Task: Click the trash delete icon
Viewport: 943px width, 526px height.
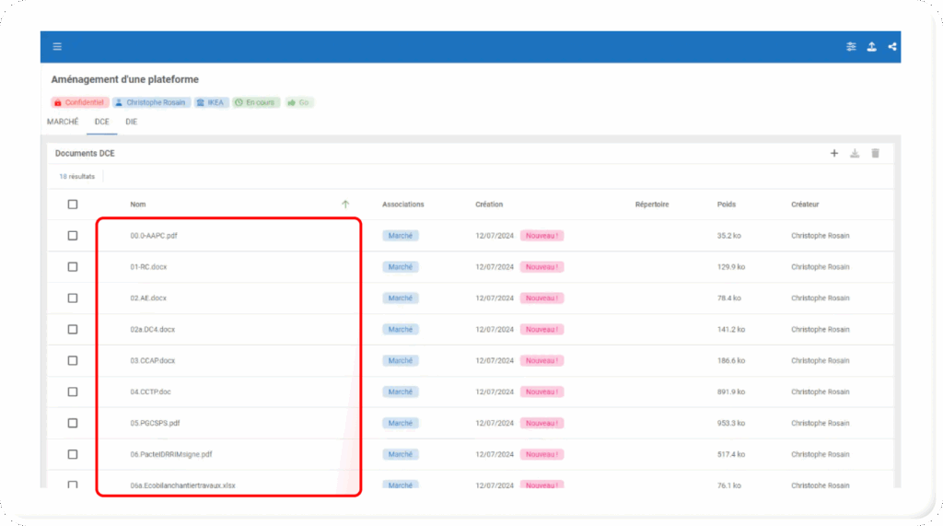Action: click(875, 153)
